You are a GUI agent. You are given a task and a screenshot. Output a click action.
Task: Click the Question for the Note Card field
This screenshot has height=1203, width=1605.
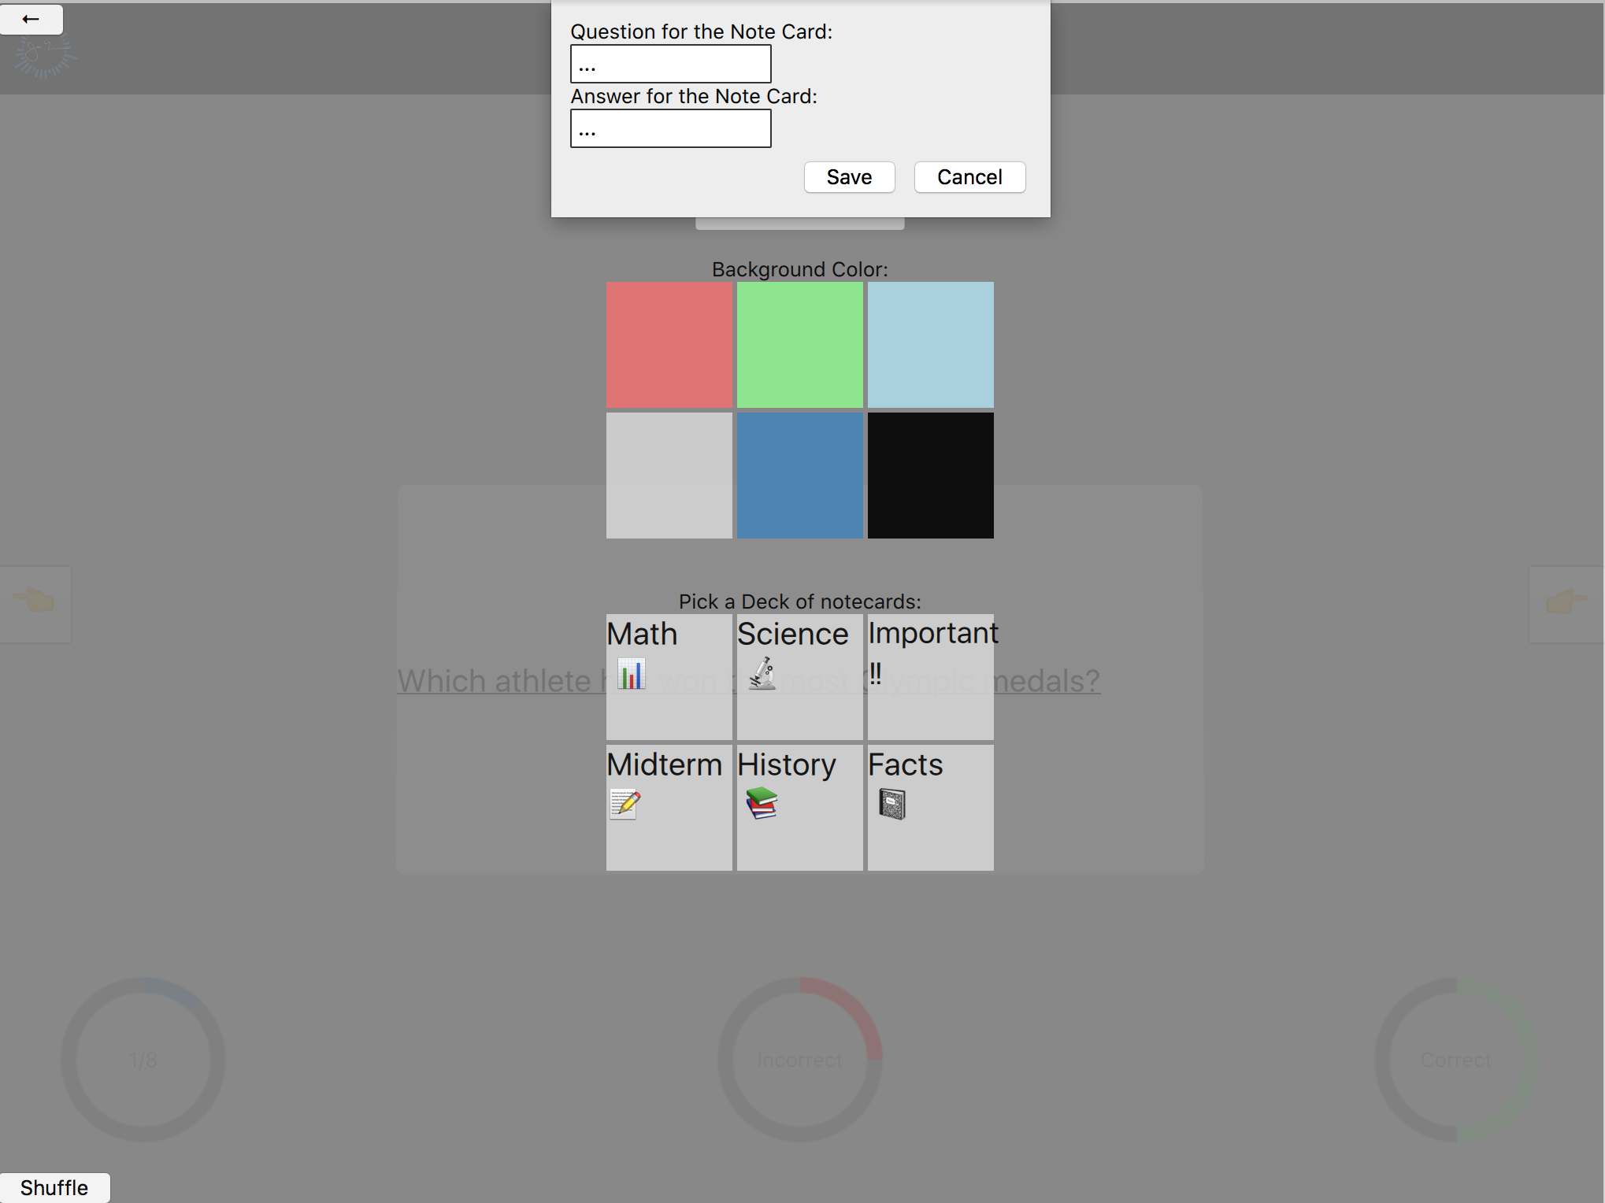tap(670, 64)
